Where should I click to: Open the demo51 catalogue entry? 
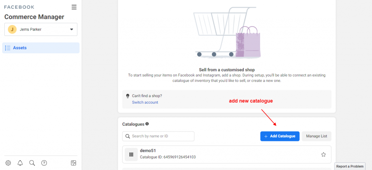227,154
